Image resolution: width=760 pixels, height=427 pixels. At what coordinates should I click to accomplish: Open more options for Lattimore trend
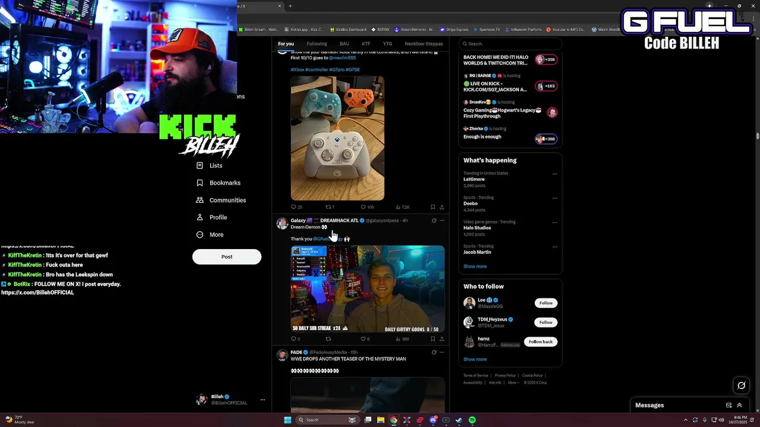[555, 174]
